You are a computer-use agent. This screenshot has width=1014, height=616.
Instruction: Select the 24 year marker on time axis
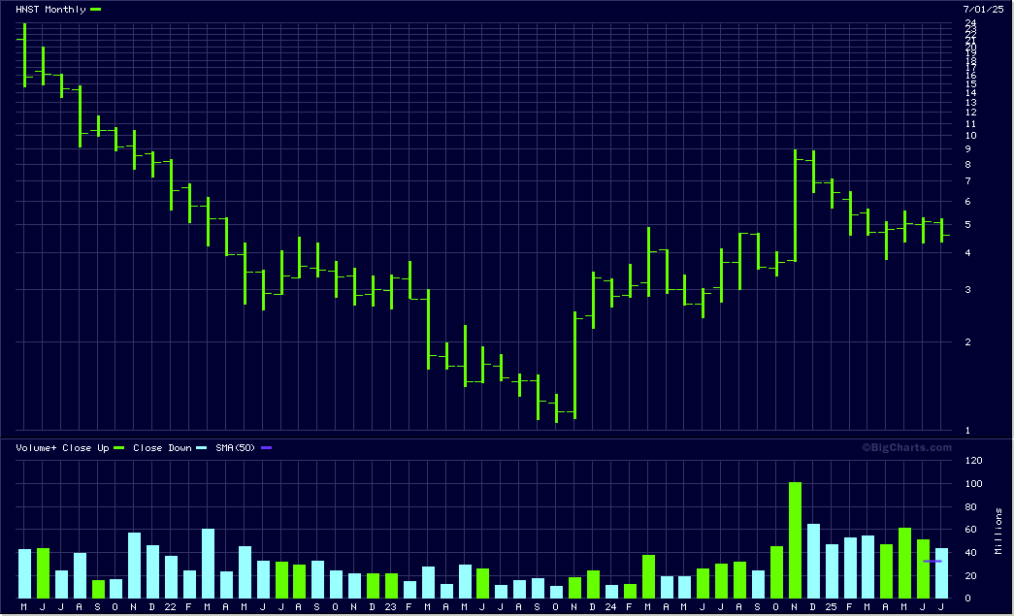[610, 606]
